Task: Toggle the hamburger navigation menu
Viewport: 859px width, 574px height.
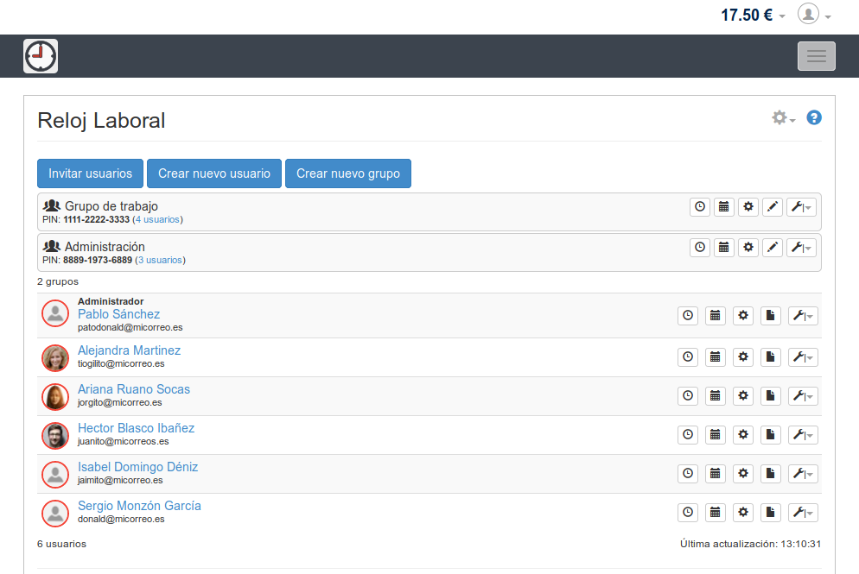Action: (816, 56)
